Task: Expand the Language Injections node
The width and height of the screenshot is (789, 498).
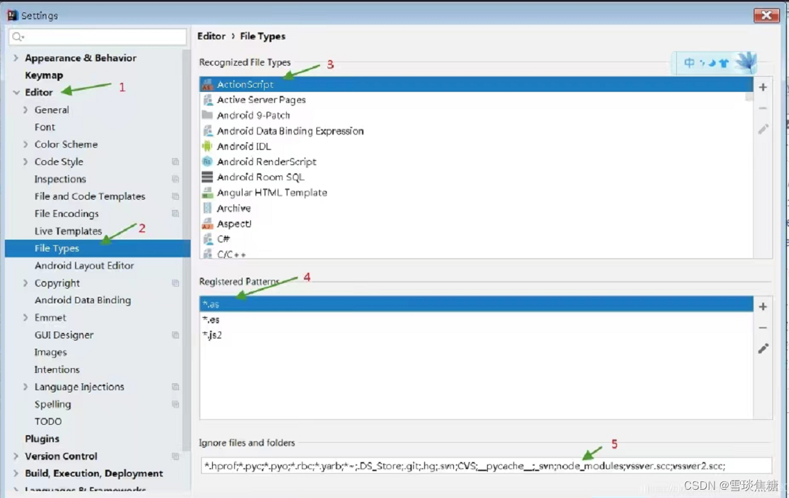Action: 25,387
